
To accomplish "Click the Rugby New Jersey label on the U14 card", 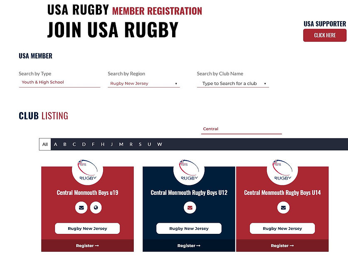I will click(x=282, y=228).
